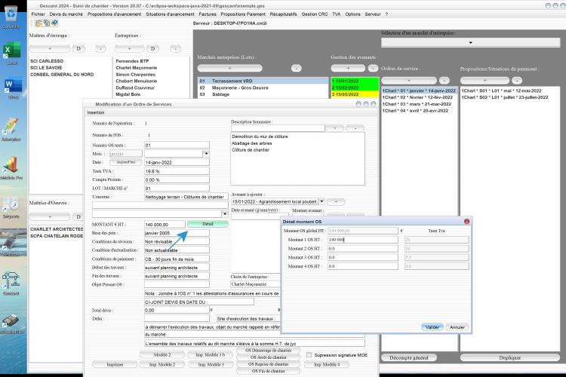Click the Imp. Modèle 3 b button
This screenshot has width=566, height=377.
(x=210, y=355)
